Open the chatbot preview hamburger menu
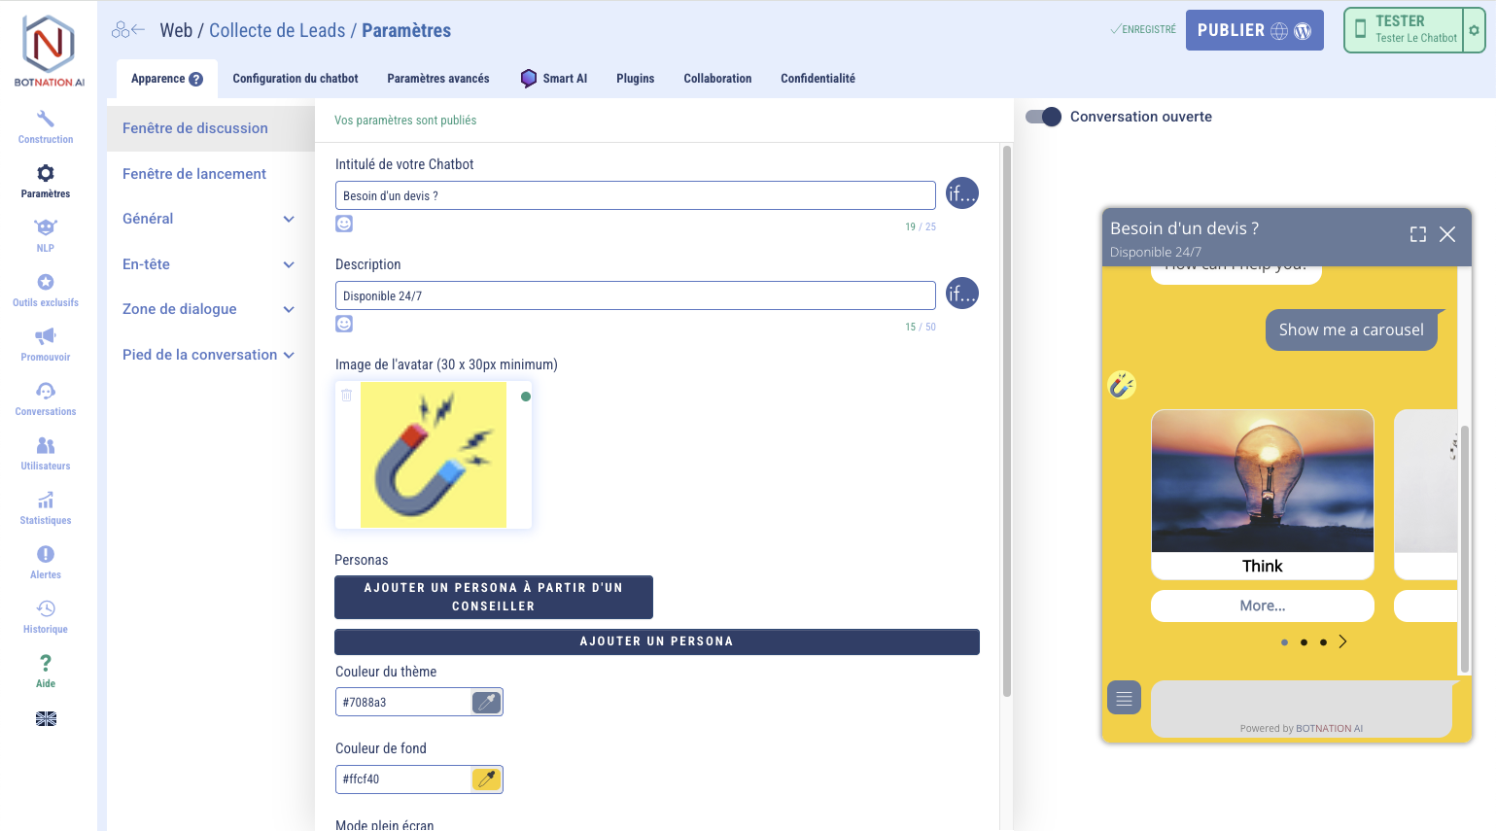The height and width of the screenshot is (831, 1496). 1124,698
